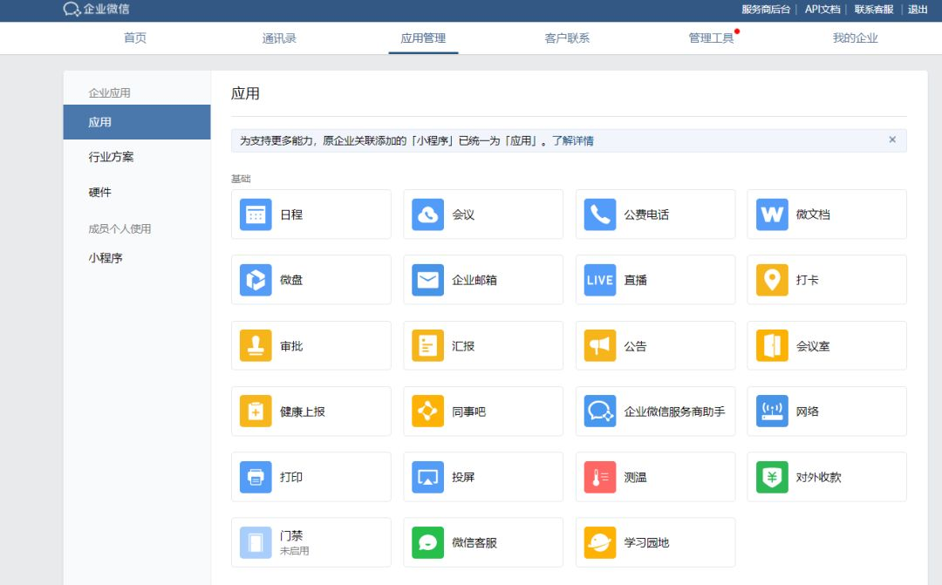Click the 测温 thermometer icon
942x585 pixels.
pyautogui.click(x=600, y=477)
